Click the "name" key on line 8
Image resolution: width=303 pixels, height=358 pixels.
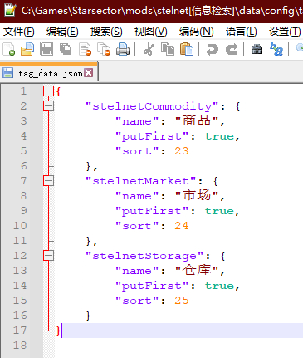137,196
